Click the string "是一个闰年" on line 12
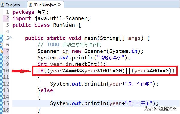The width and height of the screenshot is (180, 114). click(139, 84)
